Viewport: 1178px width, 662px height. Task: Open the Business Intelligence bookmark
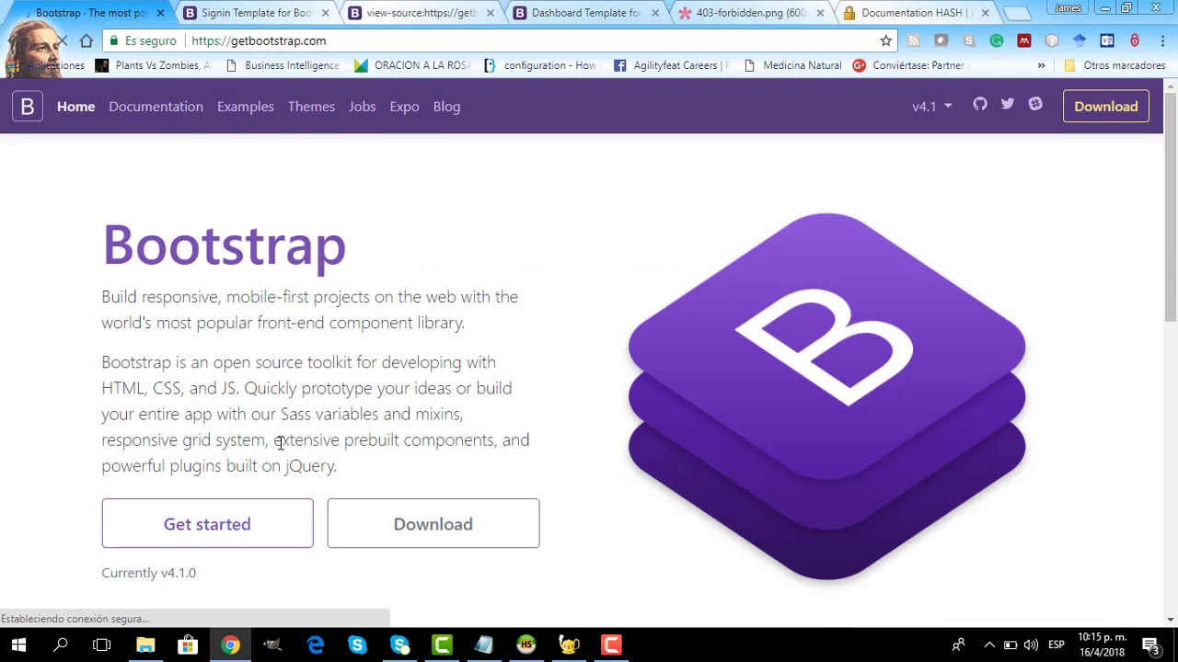pos(283,65)
